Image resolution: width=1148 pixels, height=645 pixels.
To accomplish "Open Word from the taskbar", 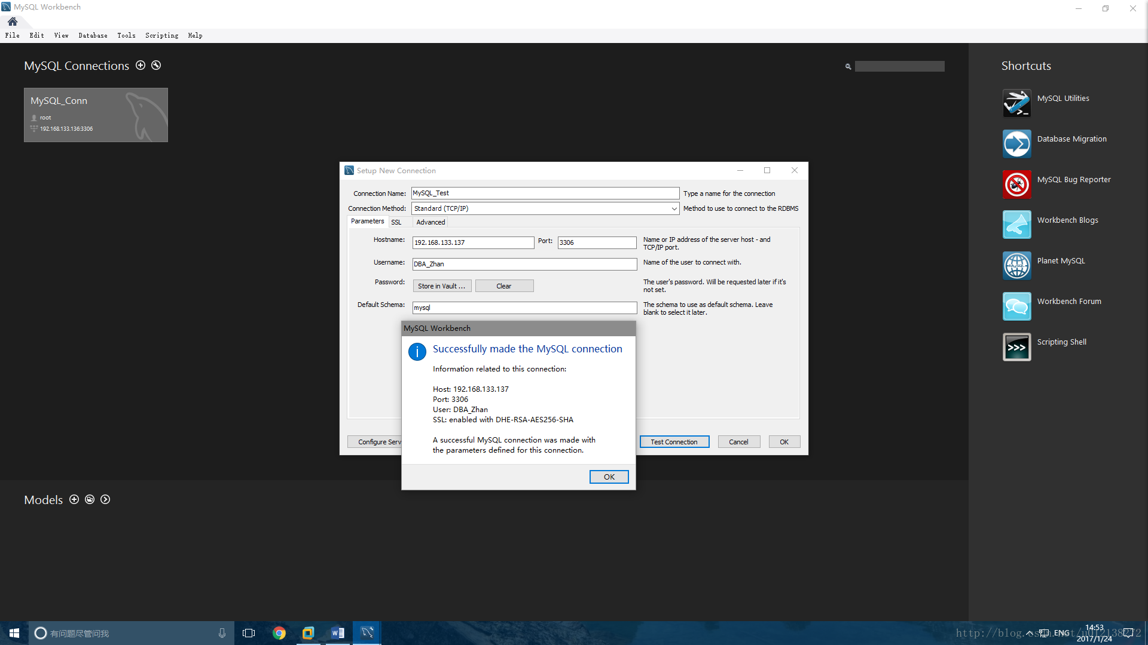I will tap(338, 633).
